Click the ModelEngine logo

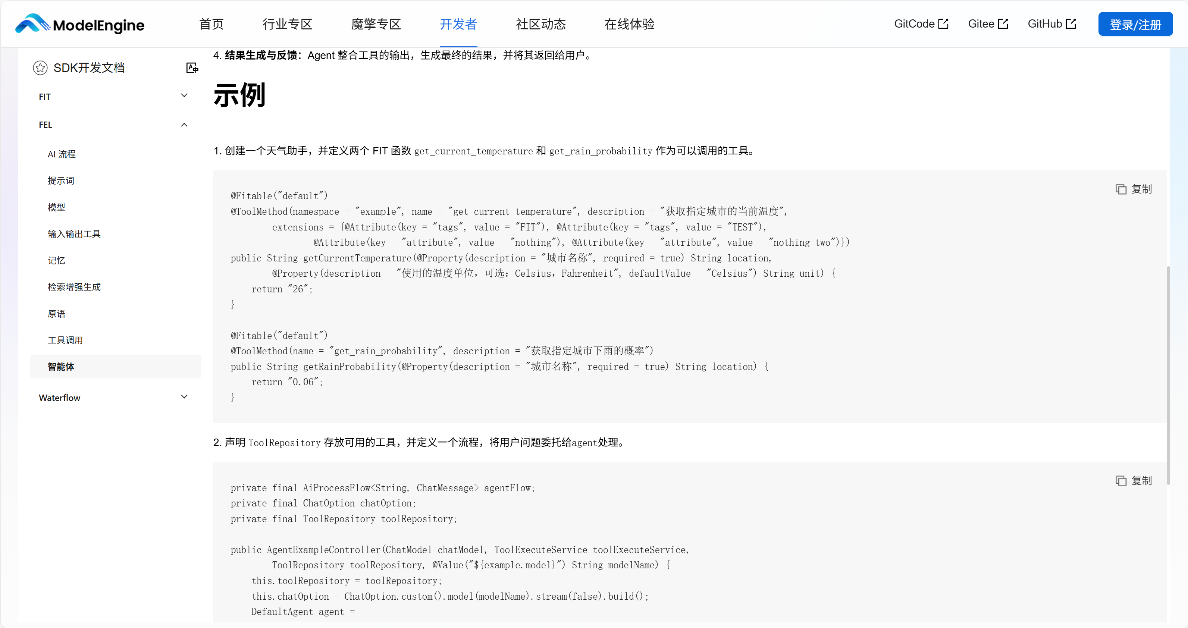(x=80, y=24)
